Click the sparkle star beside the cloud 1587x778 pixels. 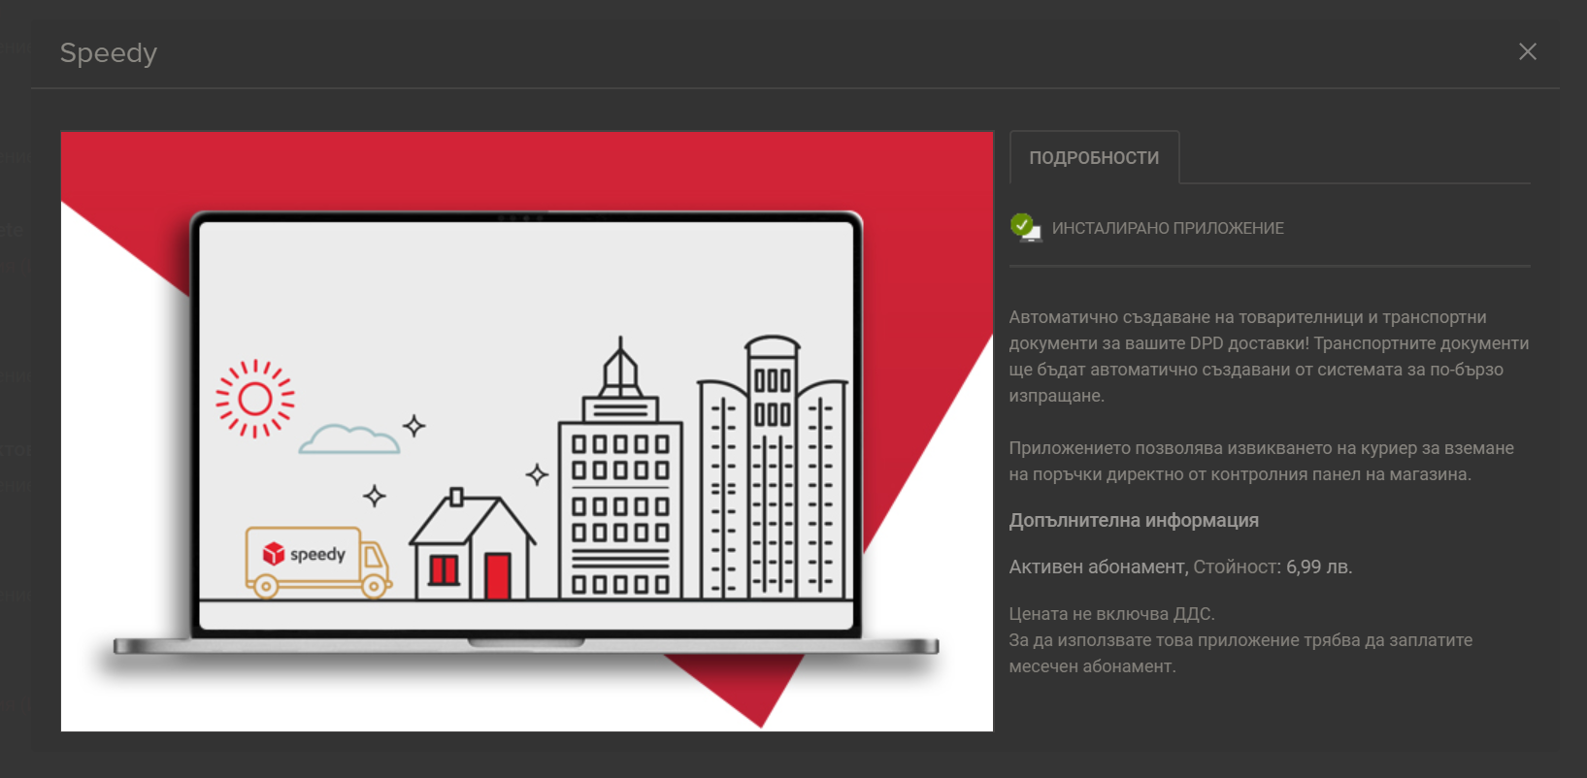point(414,425)
